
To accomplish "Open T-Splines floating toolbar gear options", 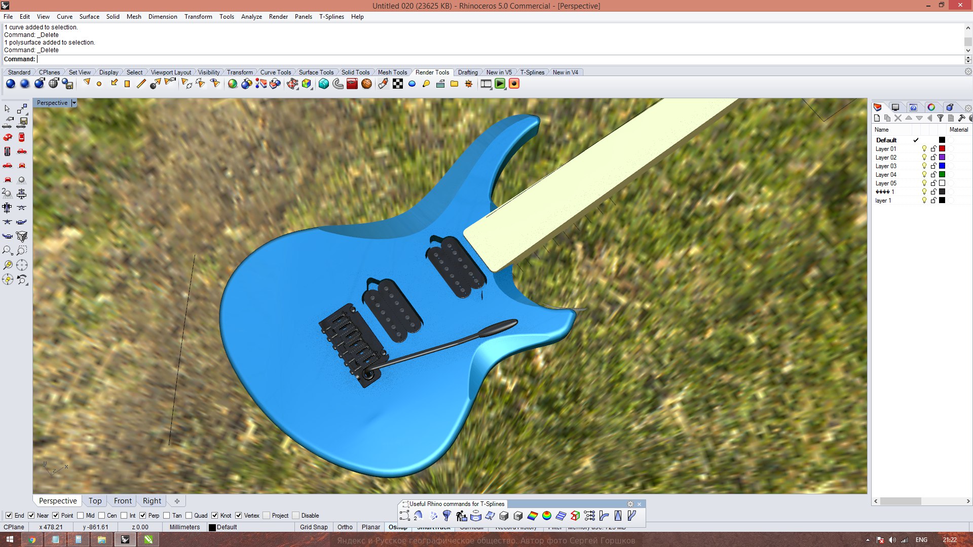I will (x=630, y=504).
